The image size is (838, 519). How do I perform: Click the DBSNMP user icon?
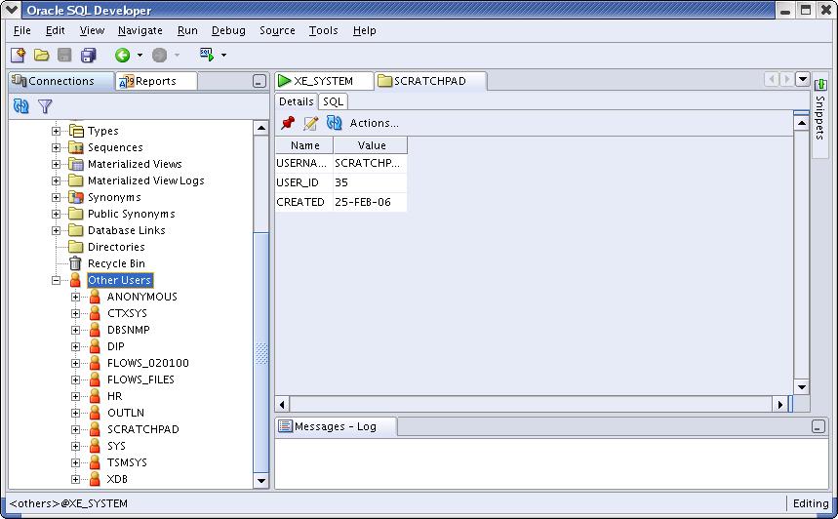pyautogui.click(x=95, y=330)
